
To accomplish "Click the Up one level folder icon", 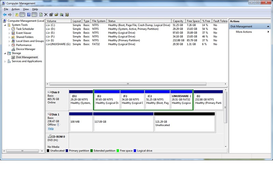I will (x=17, y=15).
